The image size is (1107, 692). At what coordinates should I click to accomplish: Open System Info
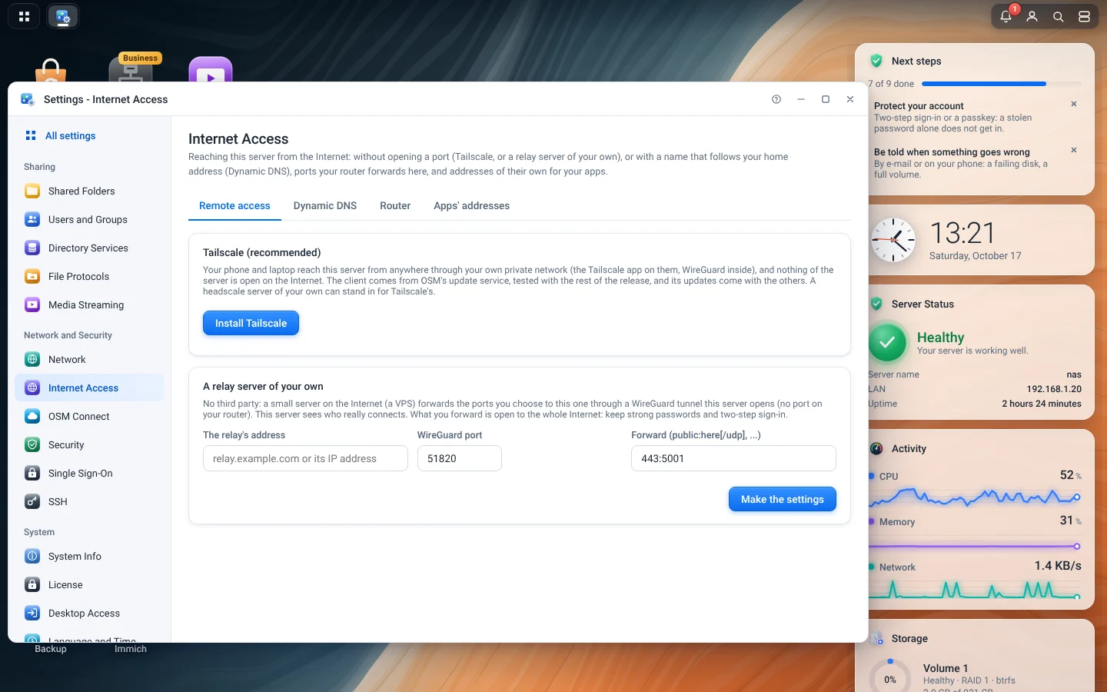click(x=89, y=556)
